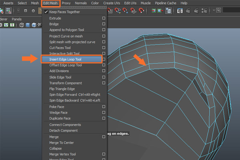Open the Insert Edge Loop Tool option box
240x160 pixels.
click(104, 59)
